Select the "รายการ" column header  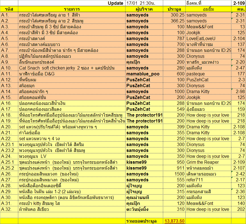pyautogui.click(x=72, y=9)
